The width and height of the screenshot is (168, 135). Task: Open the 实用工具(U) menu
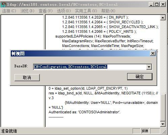pyautogui.click(x=86, y=11)
